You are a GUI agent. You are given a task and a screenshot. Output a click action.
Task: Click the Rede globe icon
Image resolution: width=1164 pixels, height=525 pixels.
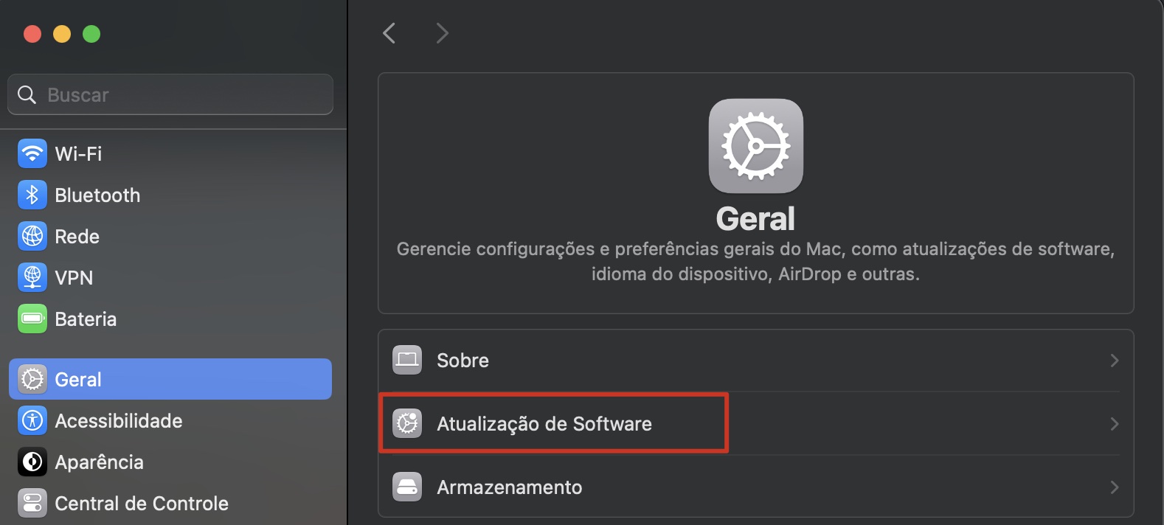pyautogui.click(x=32, y=236)
